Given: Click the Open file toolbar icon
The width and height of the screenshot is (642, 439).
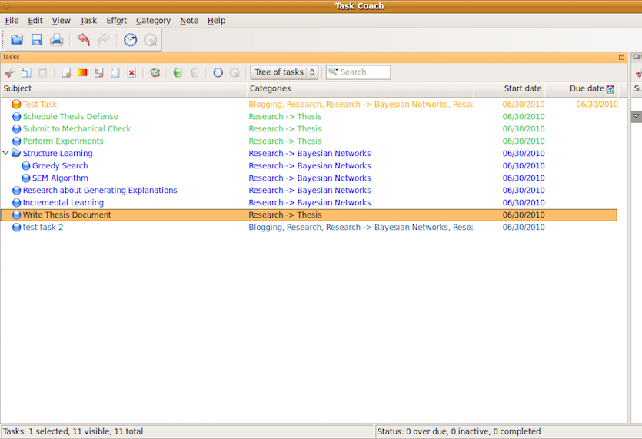Looking at the screenshot, I should tap(16, 40).
